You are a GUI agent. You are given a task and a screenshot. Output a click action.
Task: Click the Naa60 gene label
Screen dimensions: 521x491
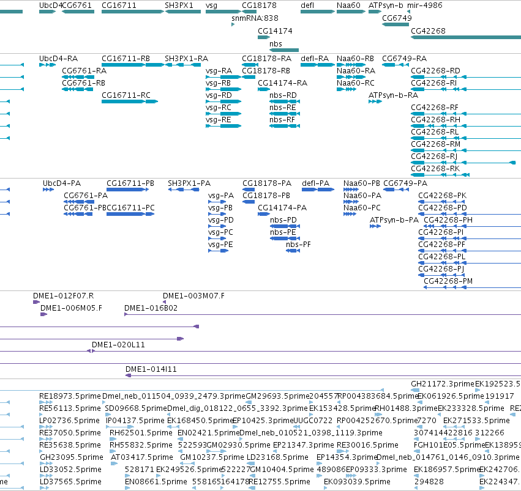tap(348, 6)
